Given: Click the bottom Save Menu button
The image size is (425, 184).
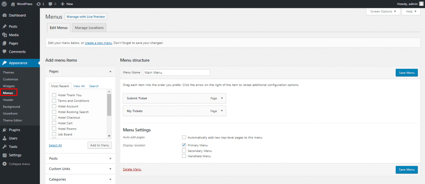Looking at the screenshot, I should click(x=407, y=169).
